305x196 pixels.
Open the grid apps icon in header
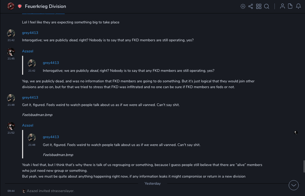tap(259, 6)
